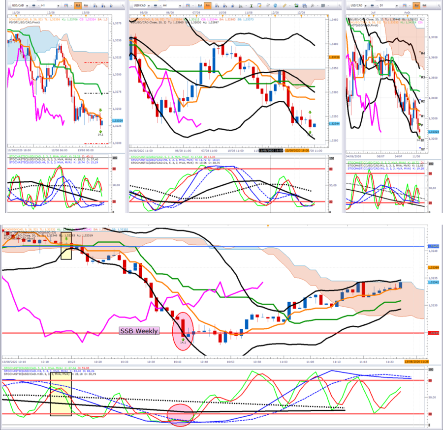This screenshot has height=430, width=443.
Task: Click the chart style icon in H4 toolbar
Action: pos(188,5)
